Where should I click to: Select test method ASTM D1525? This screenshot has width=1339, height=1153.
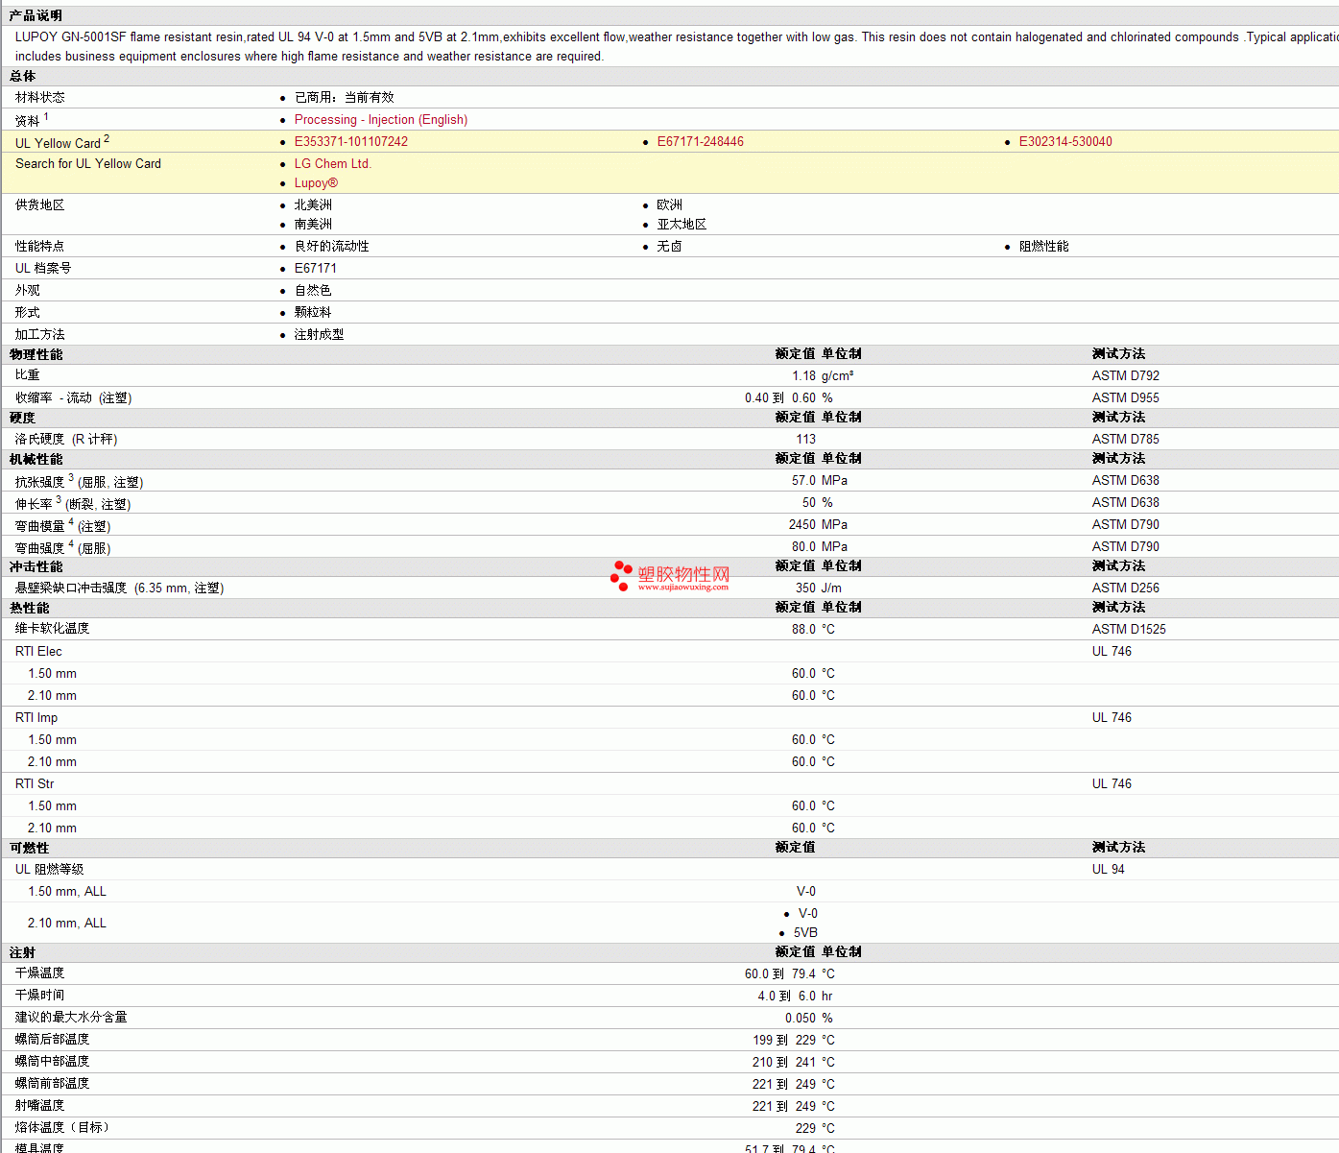point(1129,630)
